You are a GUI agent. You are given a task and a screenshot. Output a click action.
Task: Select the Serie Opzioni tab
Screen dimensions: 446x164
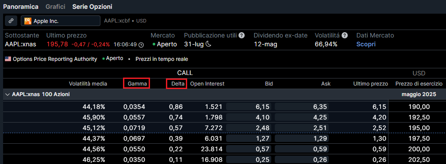coord(92,7)
